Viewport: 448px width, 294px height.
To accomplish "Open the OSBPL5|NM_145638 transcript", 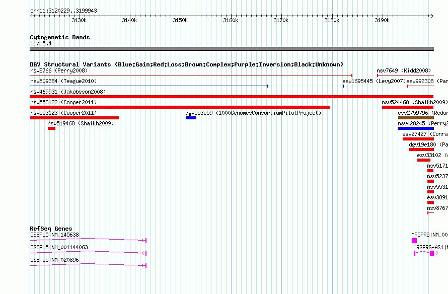I will point(88,240).
